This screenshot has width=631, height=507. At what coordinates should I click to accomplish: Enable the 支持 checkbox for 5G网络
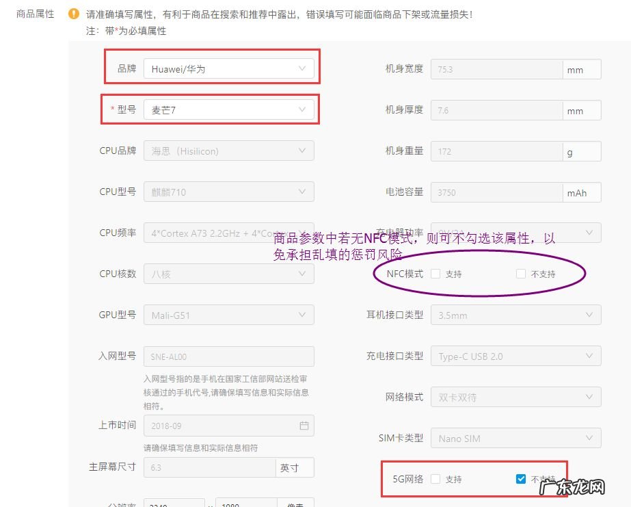(x=435, y=479)
